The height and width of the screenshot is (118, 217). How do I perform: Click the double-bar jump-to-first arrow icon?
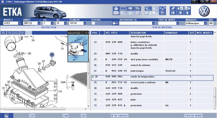point(173,13)
